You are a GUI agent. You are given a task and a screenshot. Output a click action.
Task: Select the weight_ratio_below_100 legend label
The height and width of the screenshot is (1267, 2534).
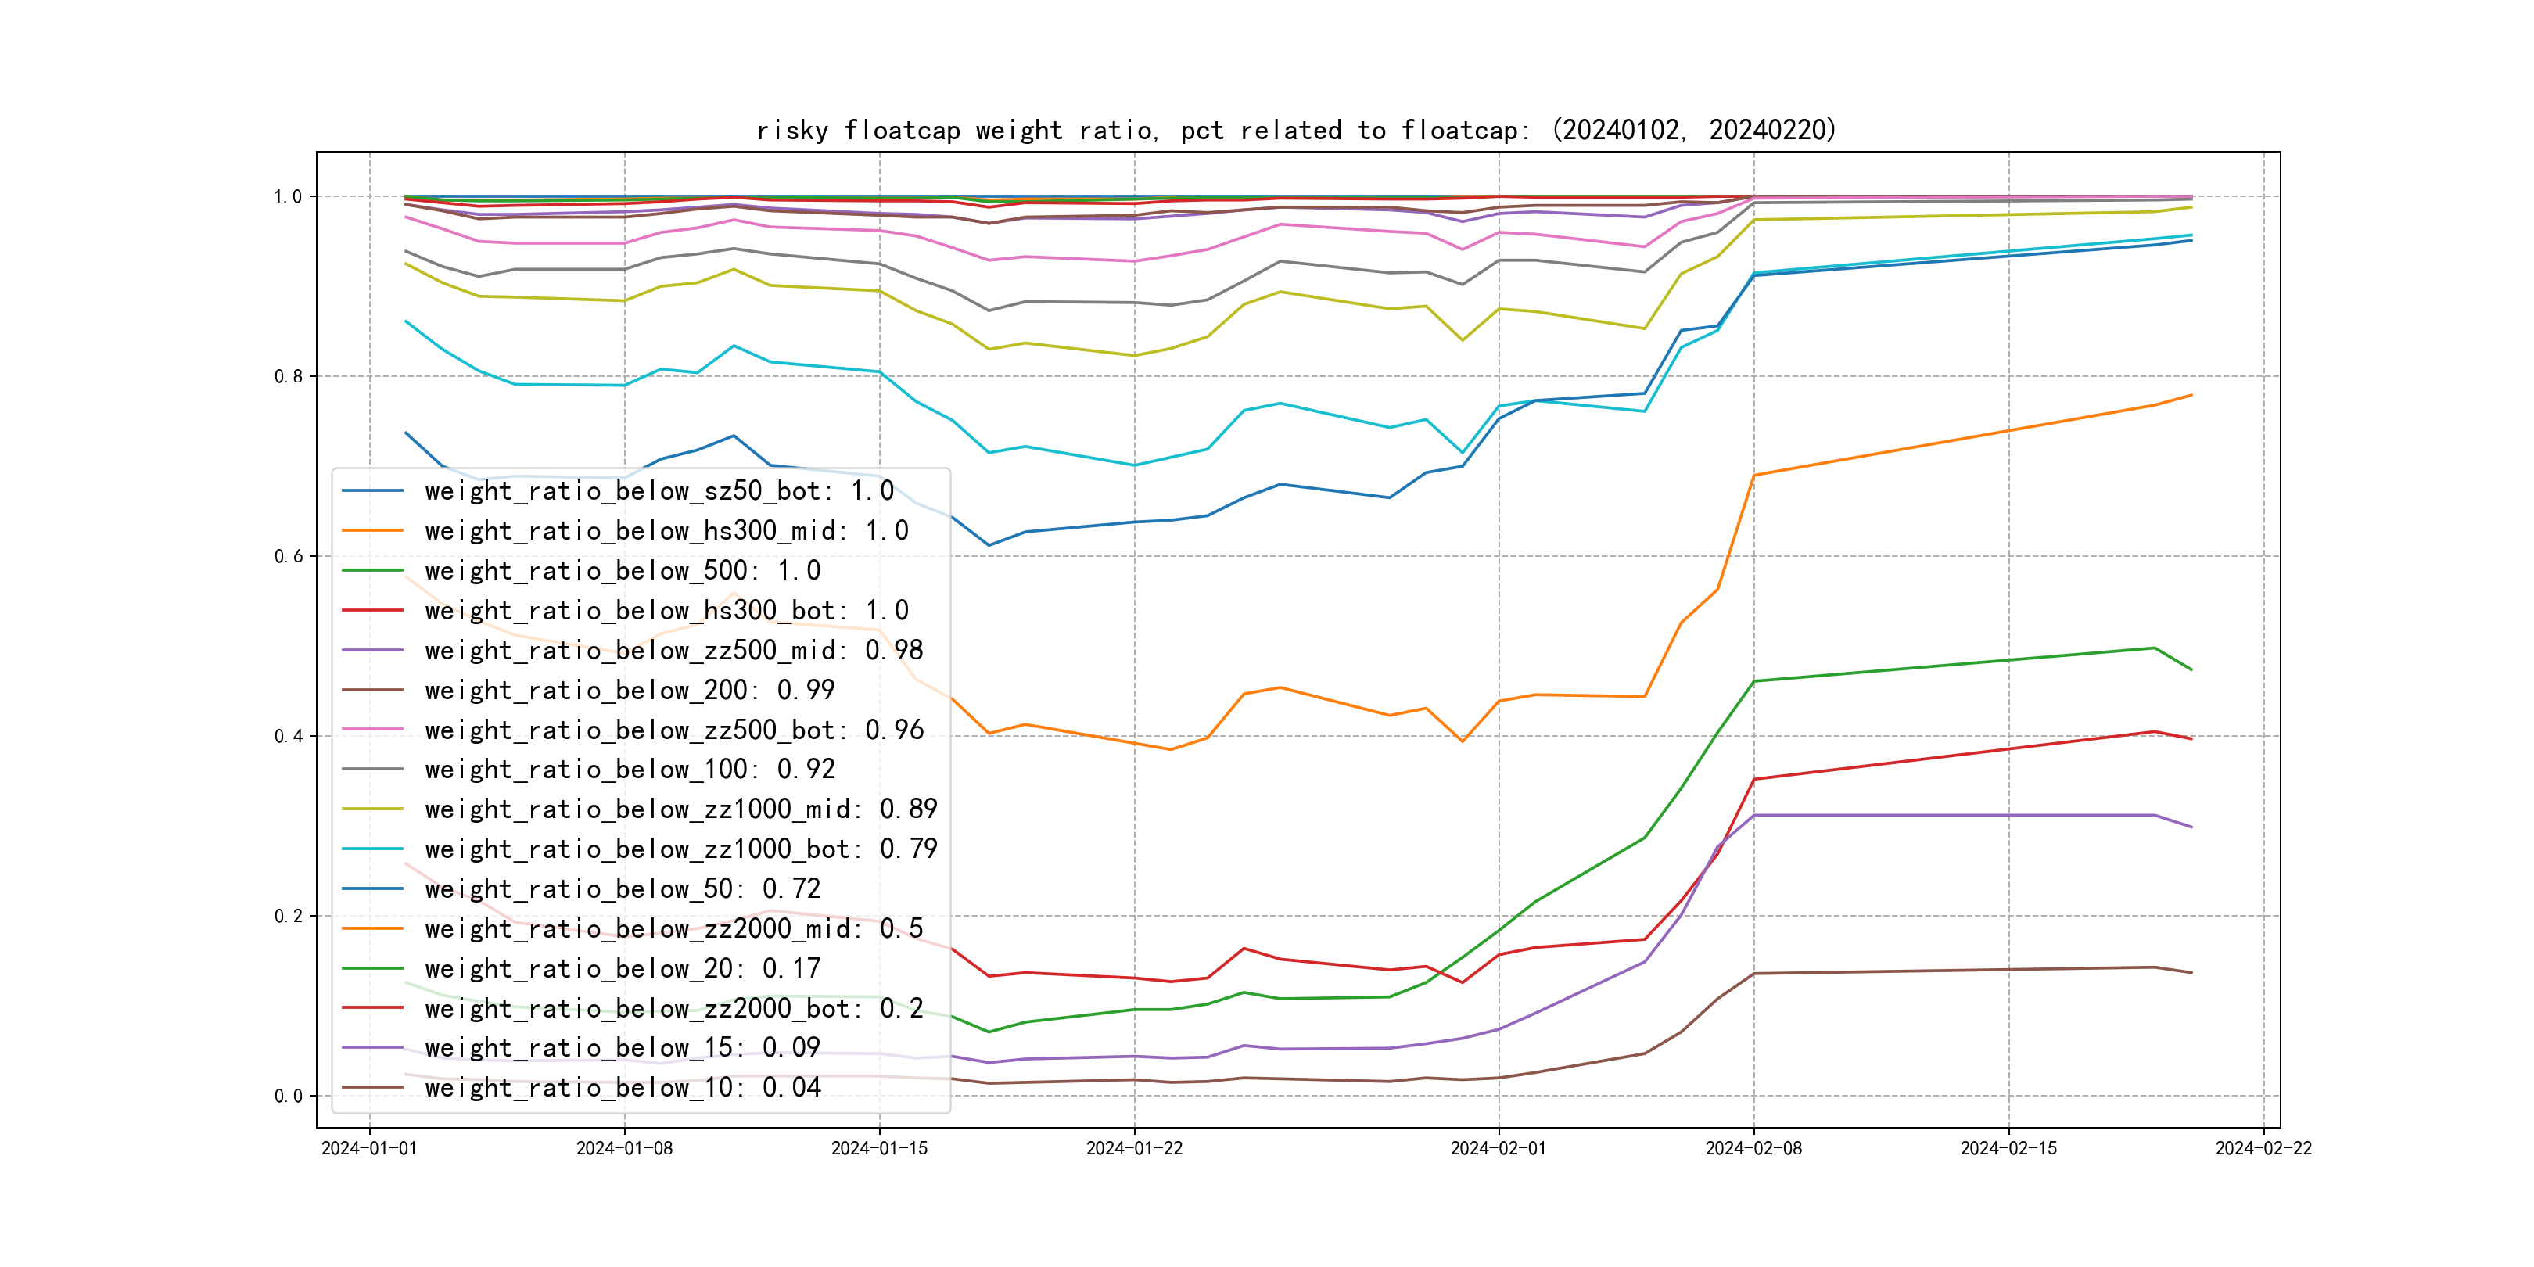pos(630,770)
